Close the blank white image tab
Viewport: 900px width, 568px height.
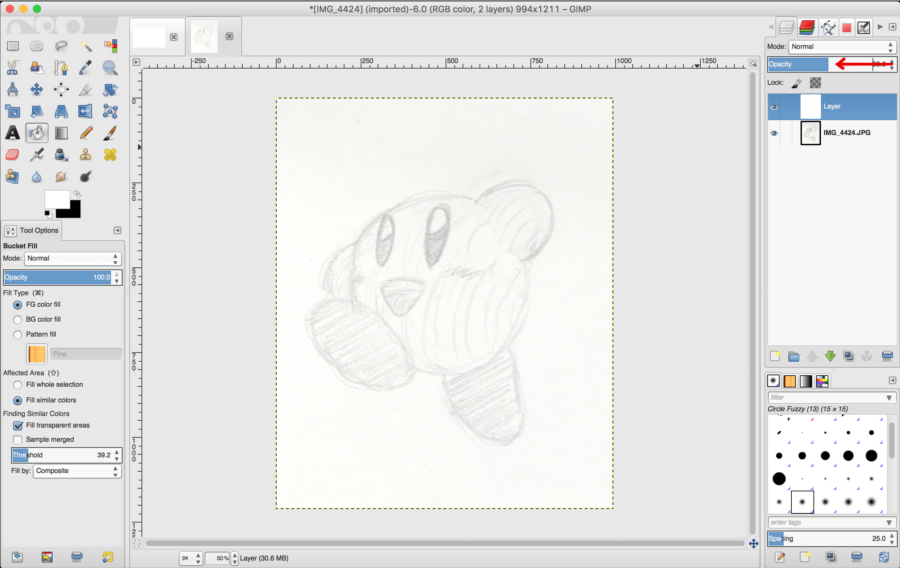[x=174, y=37]
